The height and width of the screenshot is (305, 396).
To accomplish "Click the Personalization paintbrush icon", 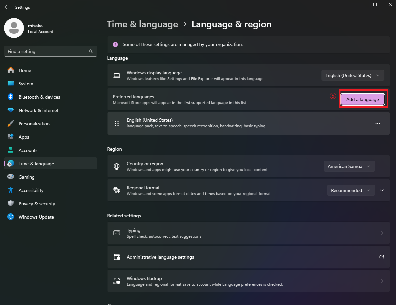I will click(11, 123).
